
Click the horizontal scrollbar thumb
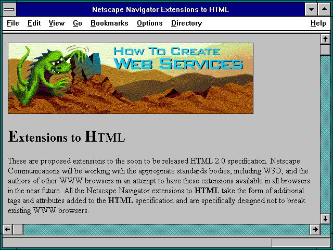(18, 229)
